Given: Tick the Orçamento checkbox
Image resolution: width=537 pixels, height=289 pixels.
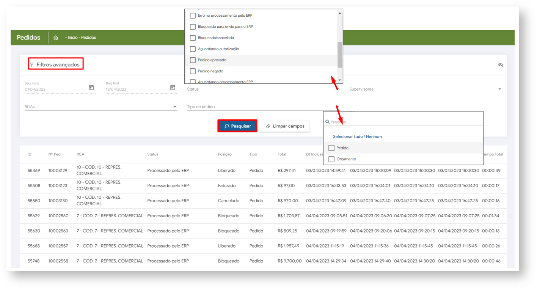Looking at the screenshot, I should [331, 159].
